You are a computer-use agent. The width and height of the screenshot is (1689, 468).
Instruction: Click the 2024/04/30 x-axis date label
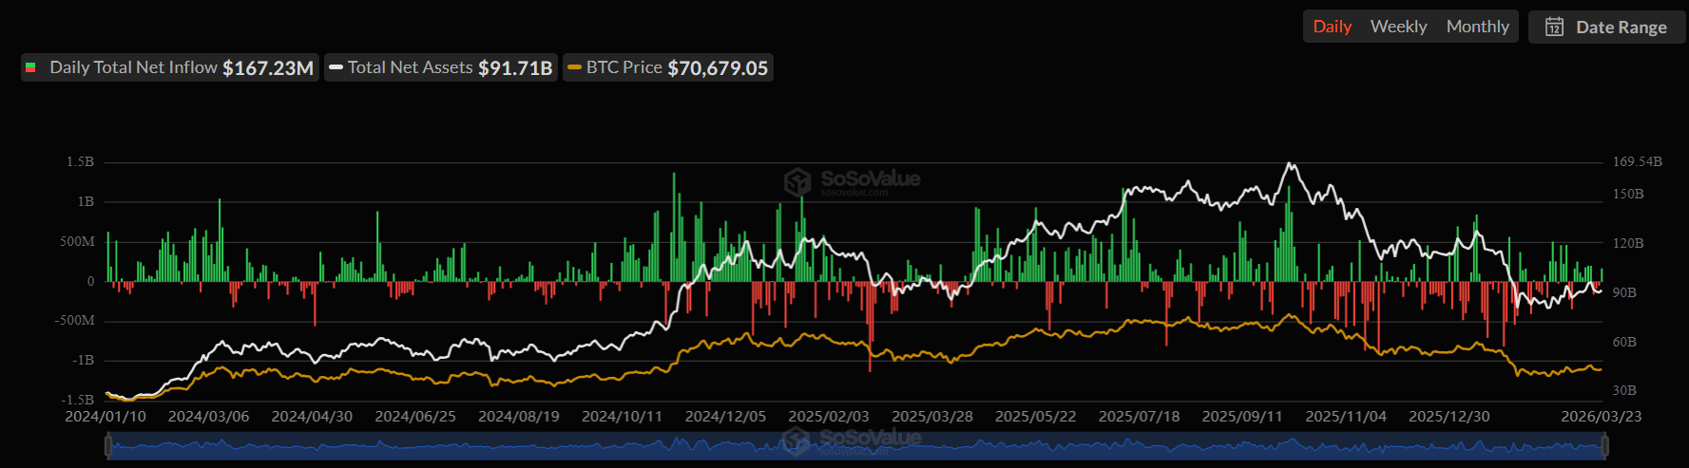coord(312,417)
